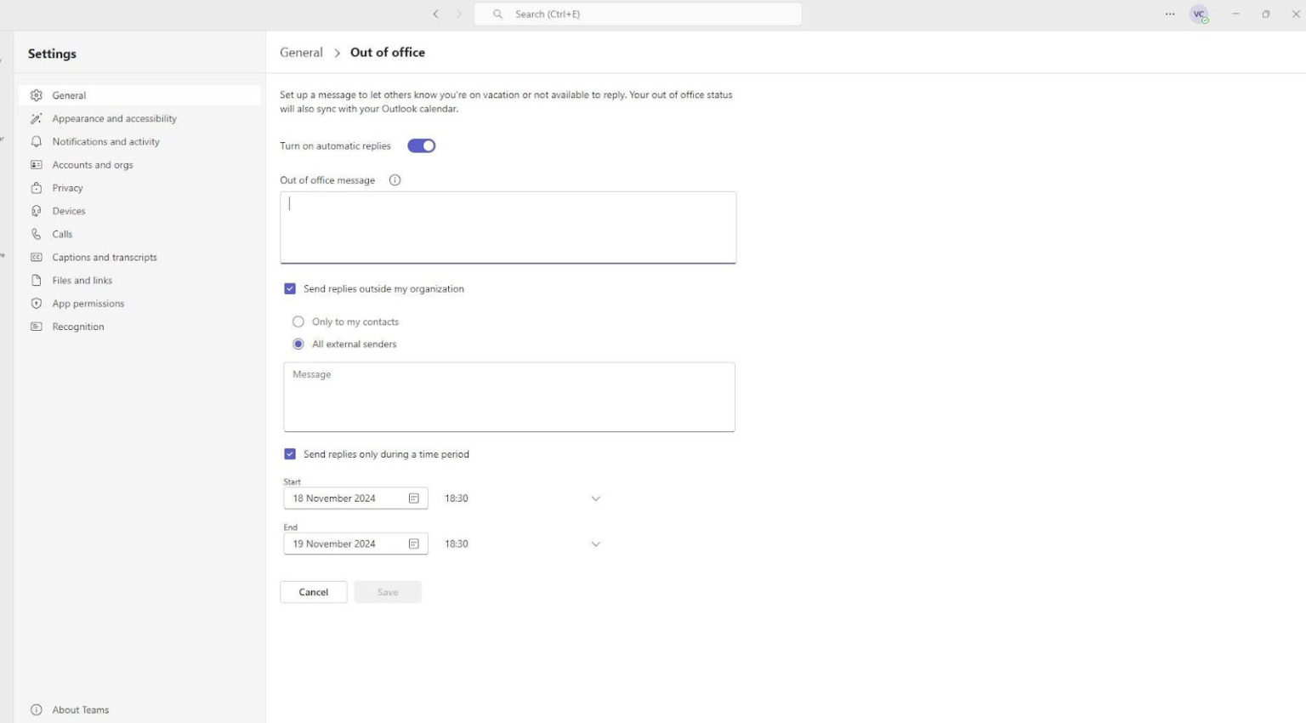Click the external senders Message field
The height and width of the screenshot is (723, 1306).
508,396
